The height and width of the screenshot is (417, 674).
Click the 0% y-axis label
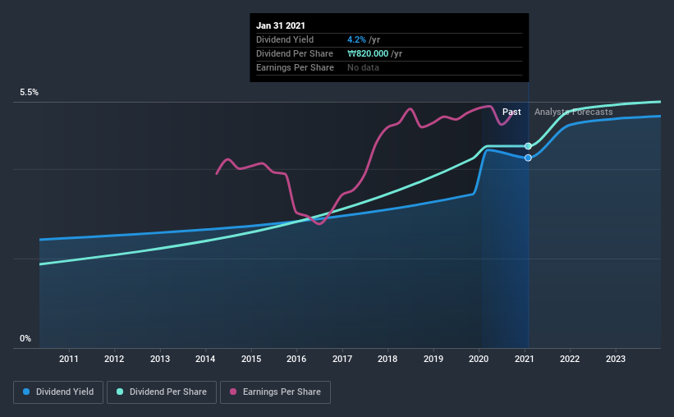[x=25, y=339]
